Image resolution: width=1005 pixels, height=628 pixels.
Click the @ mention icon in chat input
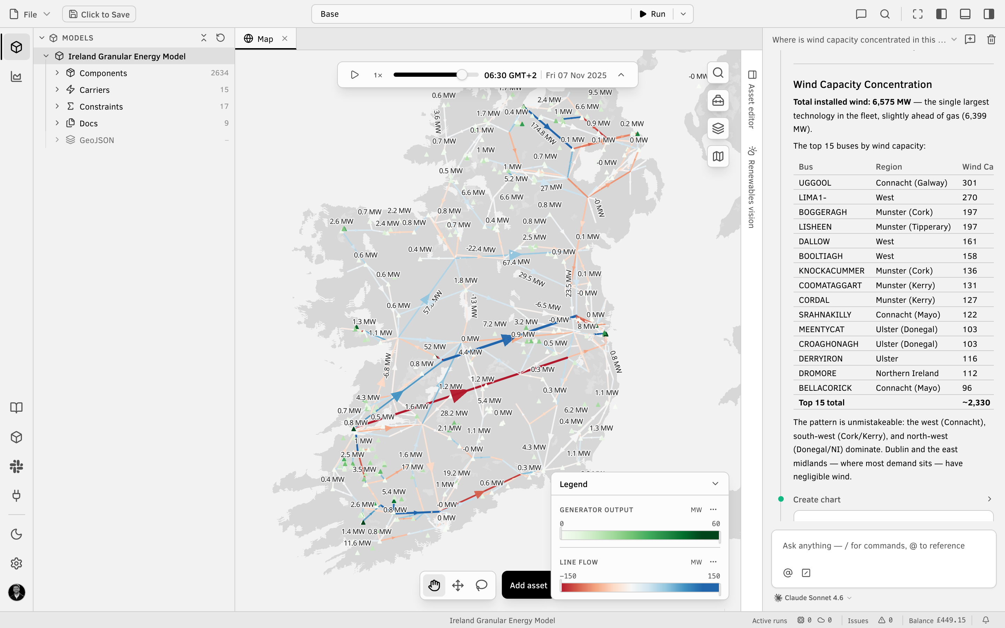pos(787,573)
